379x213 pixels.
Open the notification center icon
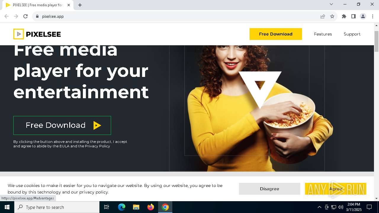(x=369, y=207)
